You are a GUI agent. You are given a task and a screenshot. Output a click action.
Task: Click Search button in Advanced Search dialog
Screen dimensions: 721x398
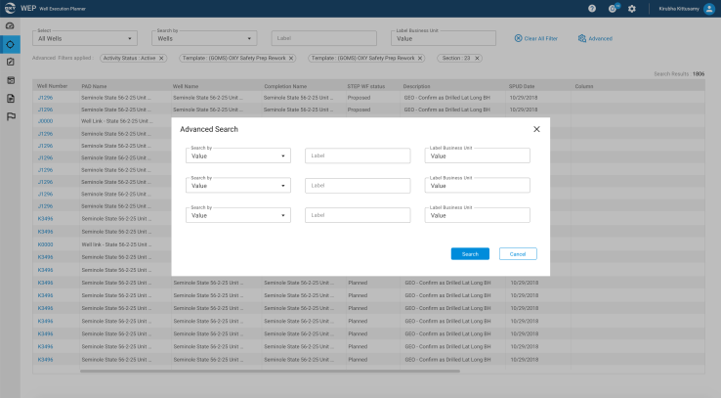click(x=470, y=254)
